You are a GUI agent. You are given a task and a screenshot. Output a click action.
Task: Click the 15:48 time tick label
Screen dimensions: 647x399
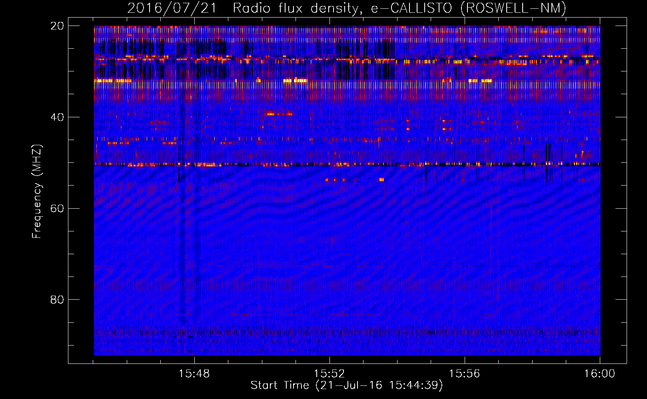point(194,374)
